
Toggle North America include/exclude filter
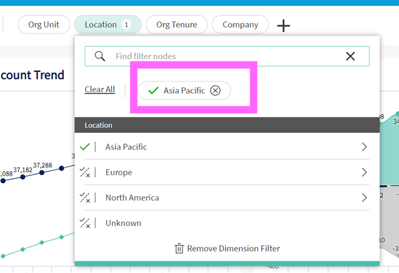tap(85, 198)
